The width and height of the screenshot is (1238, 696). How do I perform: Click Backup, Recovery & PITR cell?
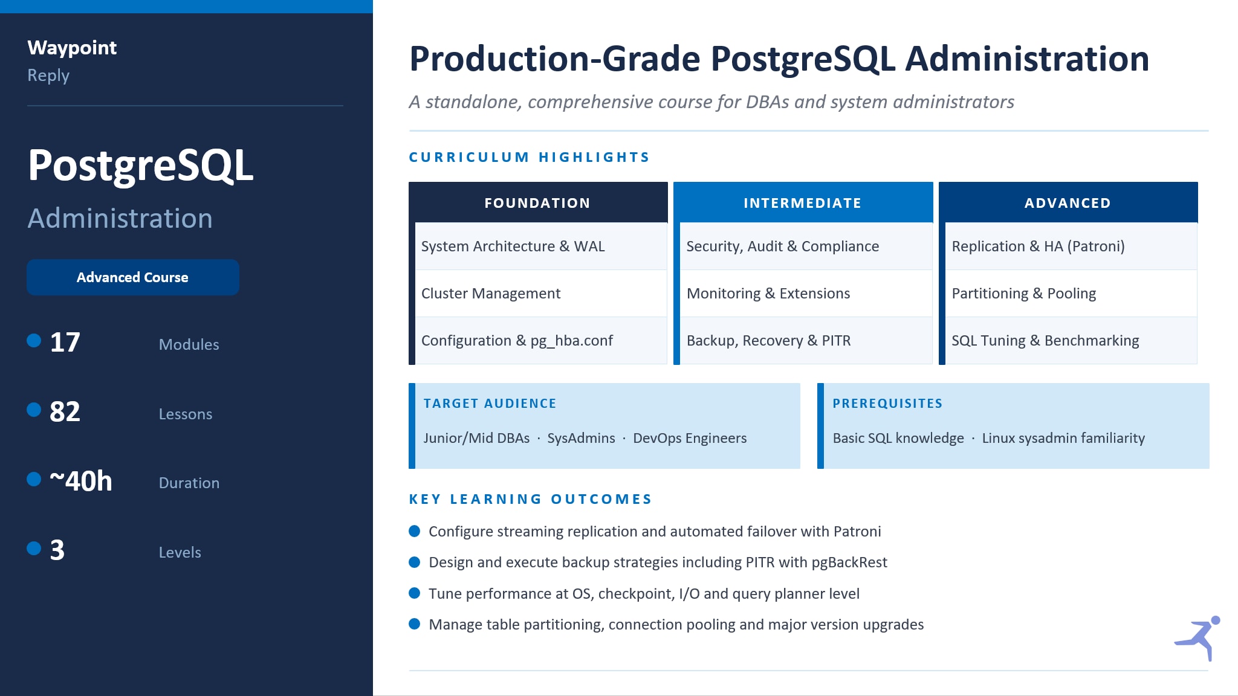[x=805, y=341]
